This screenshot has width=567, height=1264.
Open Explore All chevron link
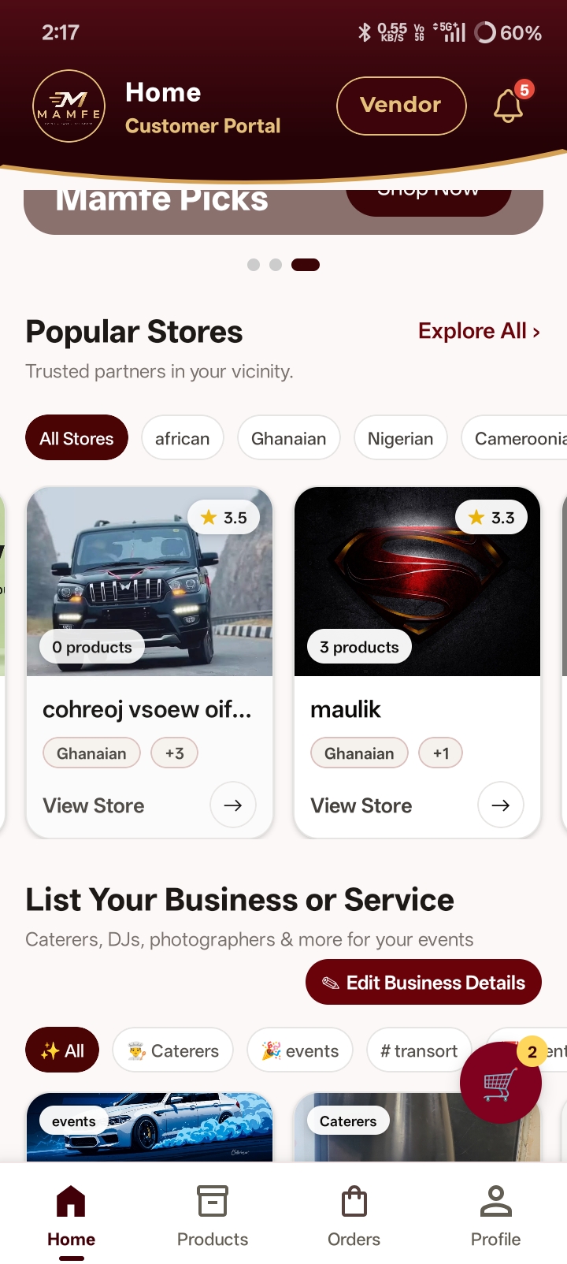coord(480,331)
